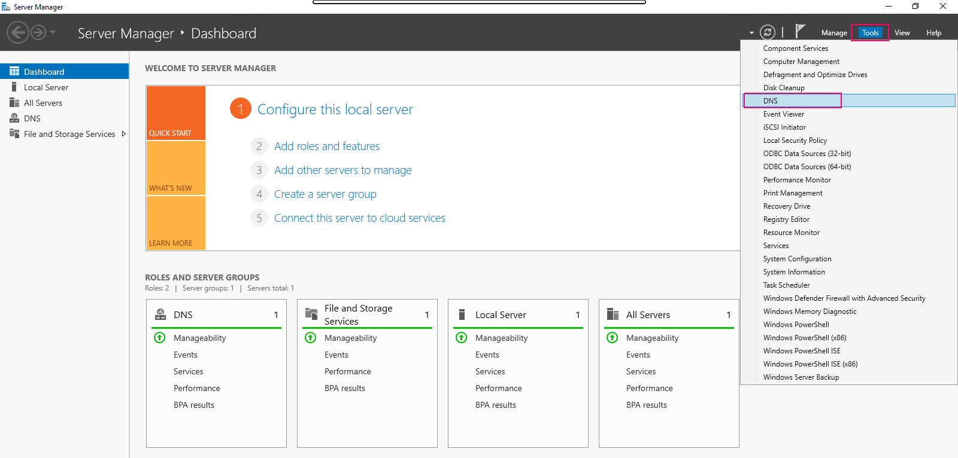Click DNS role tile icon
This screenshot has height=458, width=958.
coord(160,314)
